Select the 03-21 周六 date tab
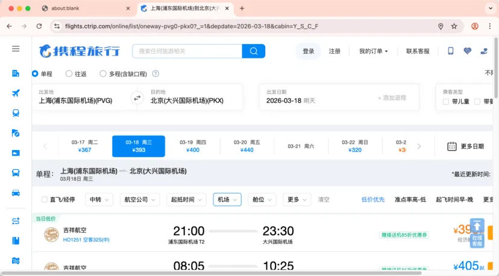The height and width of the screenshot is (276, 499). [x=301, y=146]
